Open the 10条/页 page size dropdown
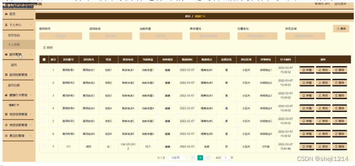Image resolution: width=355 pixels, height=166 pixels. pos(177,158)
